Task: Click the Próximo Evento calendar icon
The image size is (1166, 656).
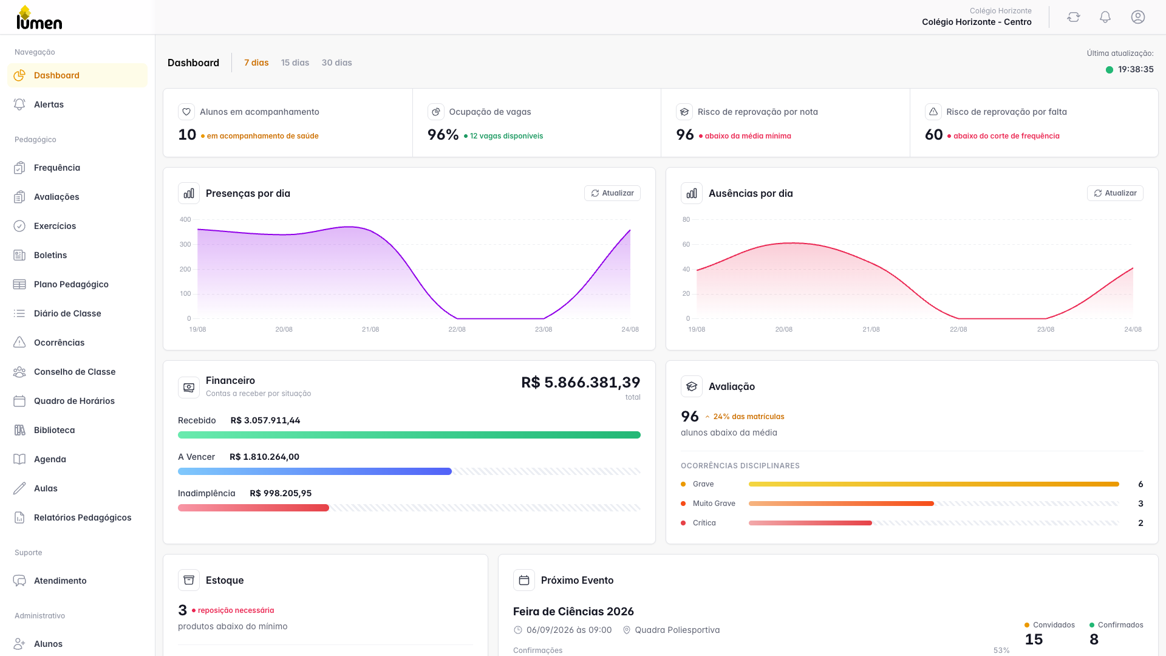Action: (x=524, y=580)
